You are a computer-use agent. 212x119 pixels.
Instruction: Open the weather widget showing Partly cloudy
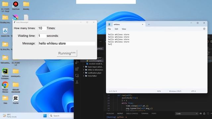(10, 116)
